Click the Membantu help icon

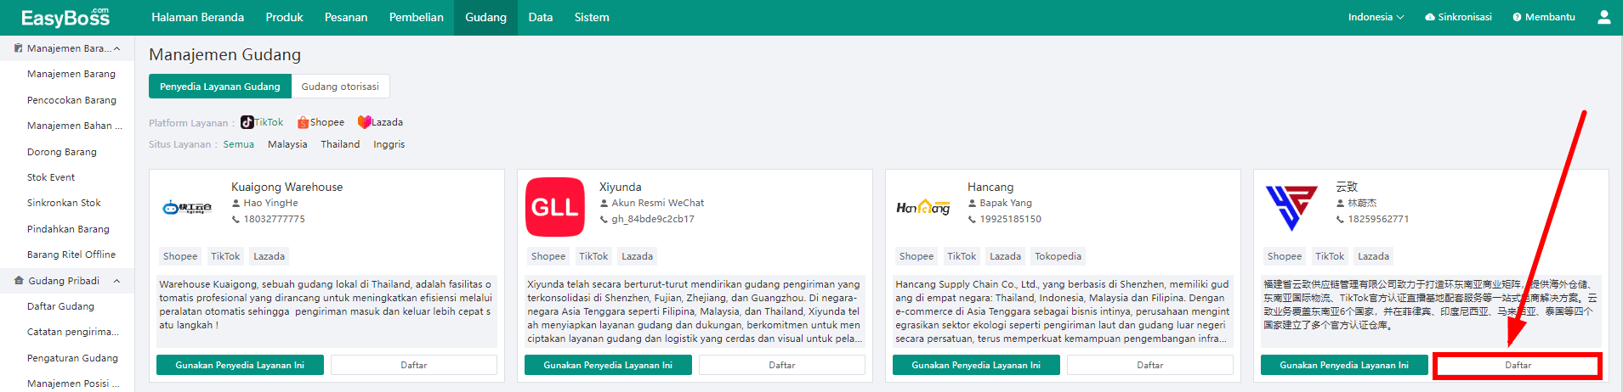tap(1517, 17)
